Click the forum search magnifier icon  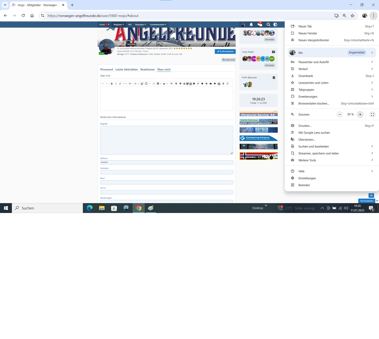pyautogui.click(x=268, y=25)
